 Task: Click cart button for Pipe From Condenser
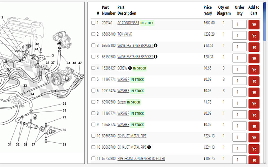[x=254, y=159]
